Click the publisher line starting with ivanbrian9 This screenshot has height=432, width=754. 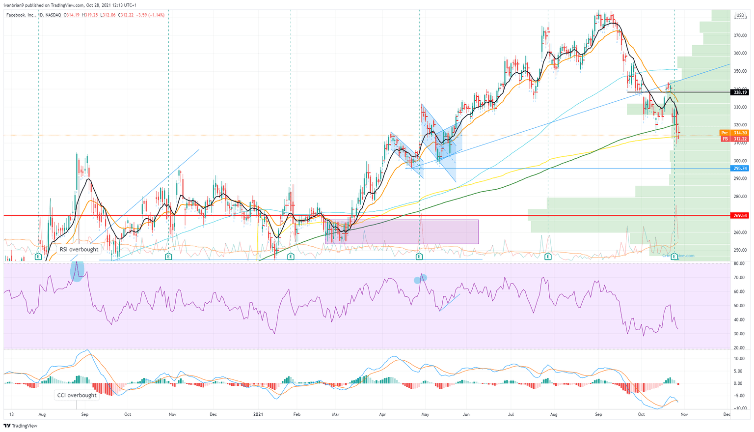click(71, 5)
